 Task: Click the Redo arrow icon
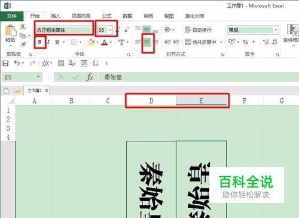click(32, 63)
